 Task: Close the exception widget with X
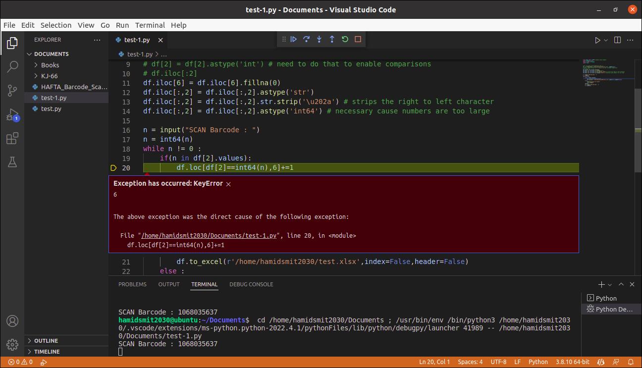coord(228,184)
